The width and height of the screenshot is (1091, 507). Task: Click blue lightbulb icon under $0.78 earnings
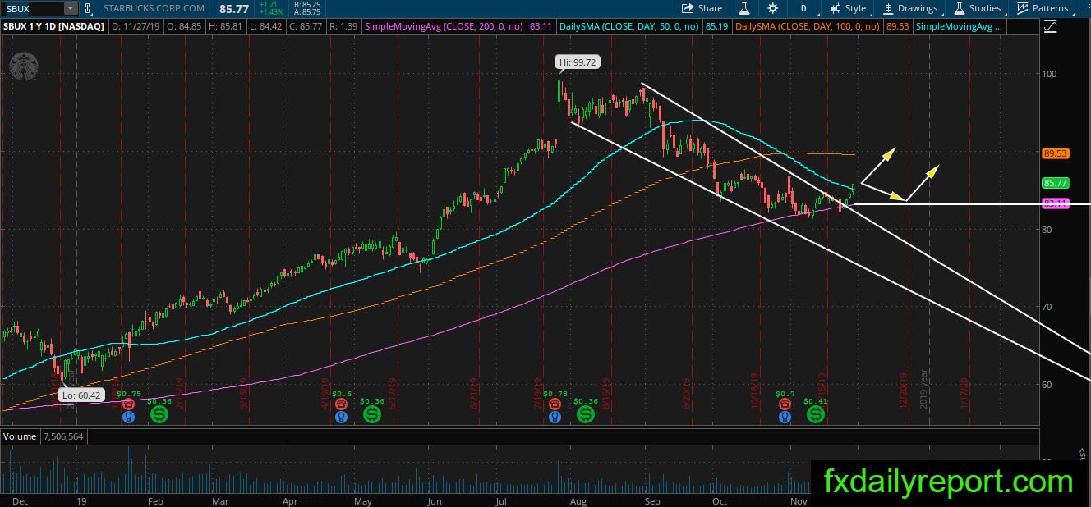555,418
